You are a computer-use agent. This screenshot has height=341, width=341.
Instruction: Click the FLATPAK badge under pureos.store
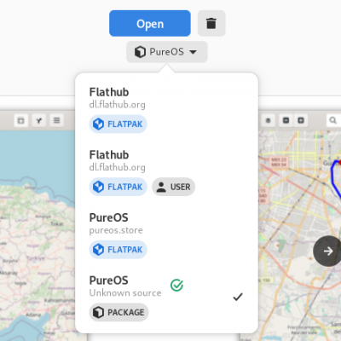point(118,250)
